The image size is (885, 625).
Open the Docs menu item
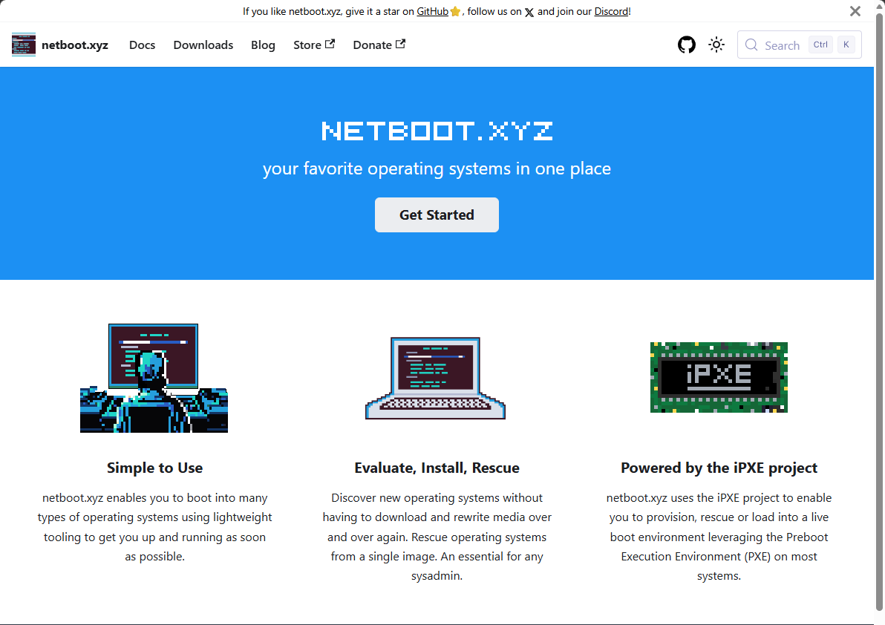point(143,45)
